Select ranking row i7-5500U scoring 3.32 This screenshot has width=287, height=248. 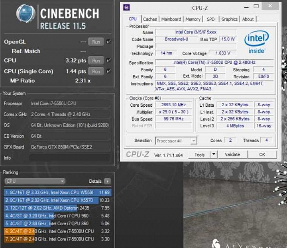57,231
